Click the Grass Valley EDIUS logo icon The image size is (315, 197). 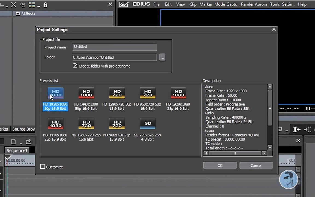pyautogui.click(x=124, y=4)
